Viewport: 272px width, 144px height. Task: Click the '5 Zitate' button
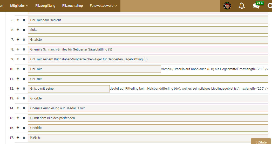pyautogui.click(x=261, y=142)
